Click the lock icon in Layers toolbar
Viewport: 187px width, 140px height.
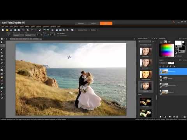click(x=170, y=66)
